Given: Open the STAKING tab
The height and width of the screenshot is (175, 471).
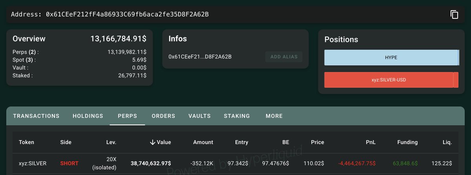Looking at the screenshot, I should [237, 116].
